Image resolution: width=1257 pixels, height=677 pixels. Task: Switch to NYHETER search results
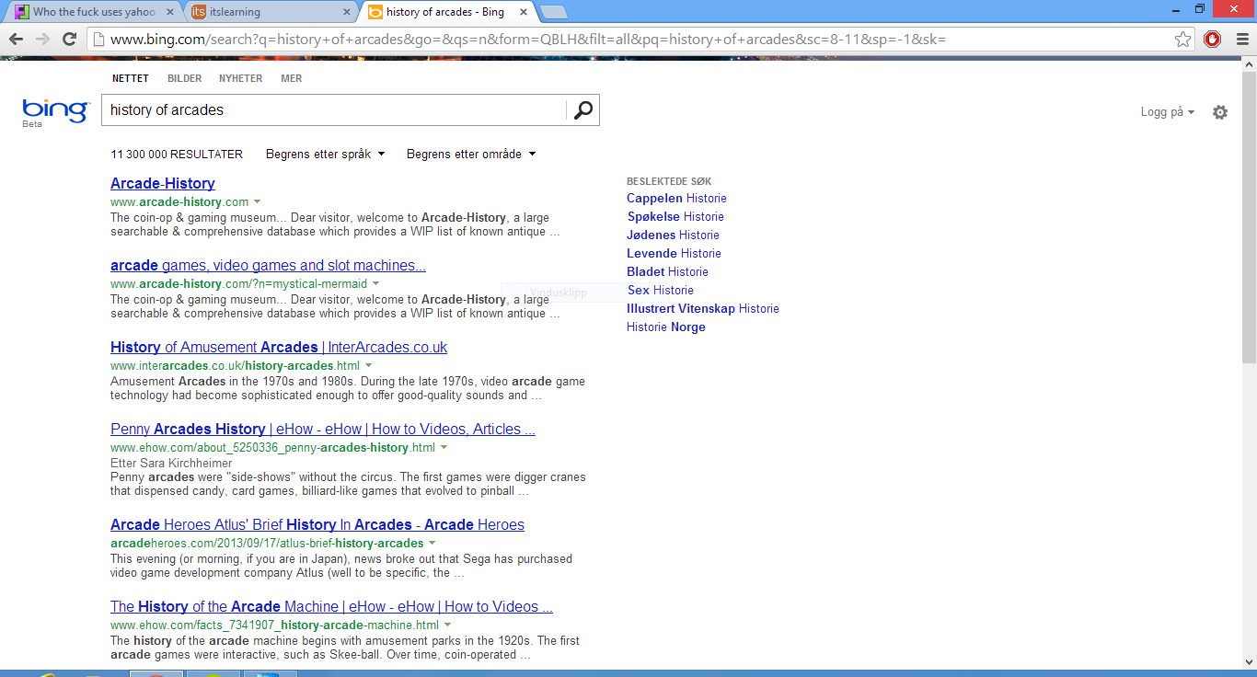click(x=240, y=78)
